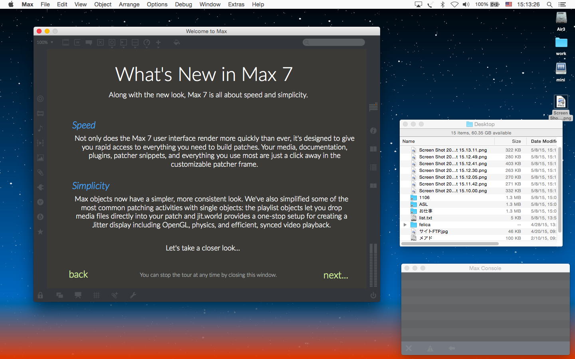Click the comment box icon in top toolbar
The image size is (575, 359).
pyautogui.click(x=89, y=42)
